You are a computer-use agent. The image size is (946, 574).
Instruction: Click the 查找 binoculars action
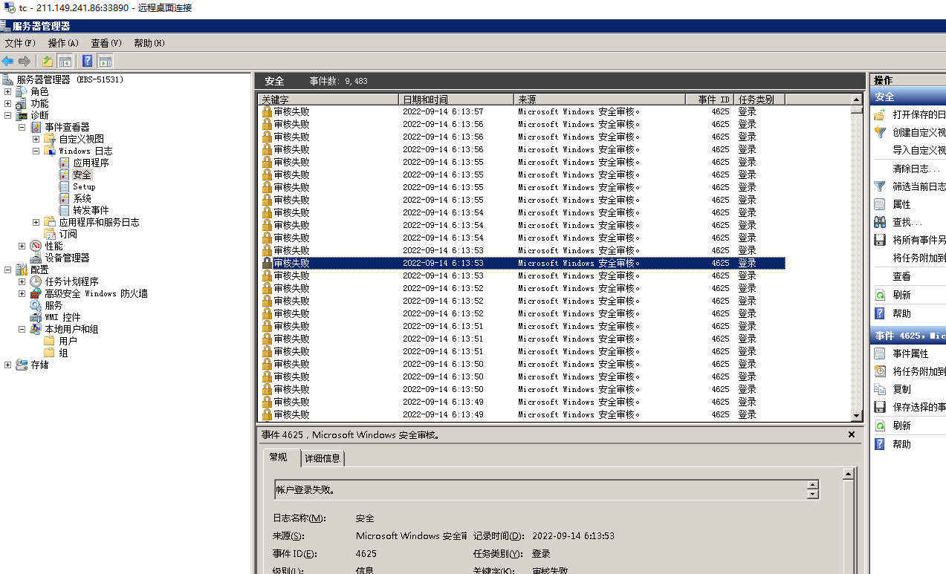point(907,222)
